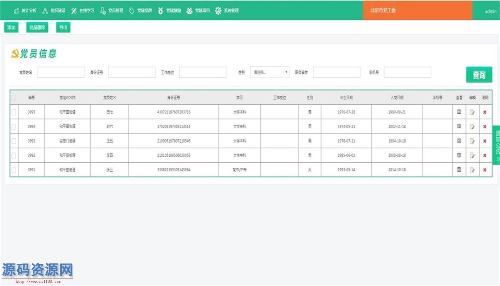This screenshot has width=500, height=286.
Task: Open the 党员管理 menu
Action: [x=112, y=11]
